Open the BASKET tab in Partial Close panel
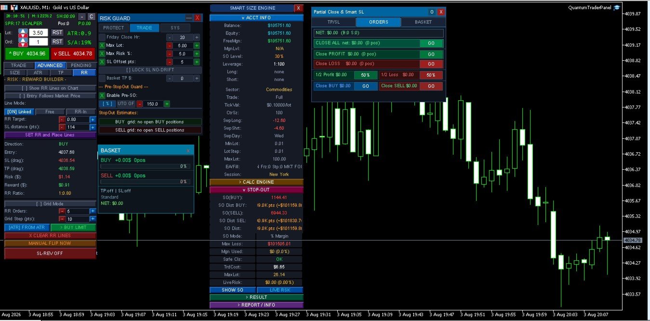650x321 pixels. [x=423, y=22]
